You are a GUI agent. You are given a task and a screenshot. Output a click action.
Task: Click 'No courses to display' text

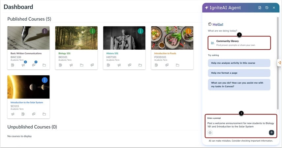click(19, 136)
